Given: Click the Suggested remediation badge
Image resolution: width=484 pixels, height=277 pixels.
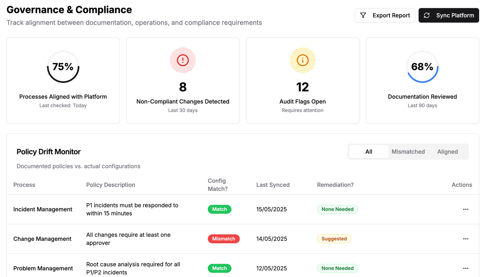Looking at the screenshot, I should [334, 239].
